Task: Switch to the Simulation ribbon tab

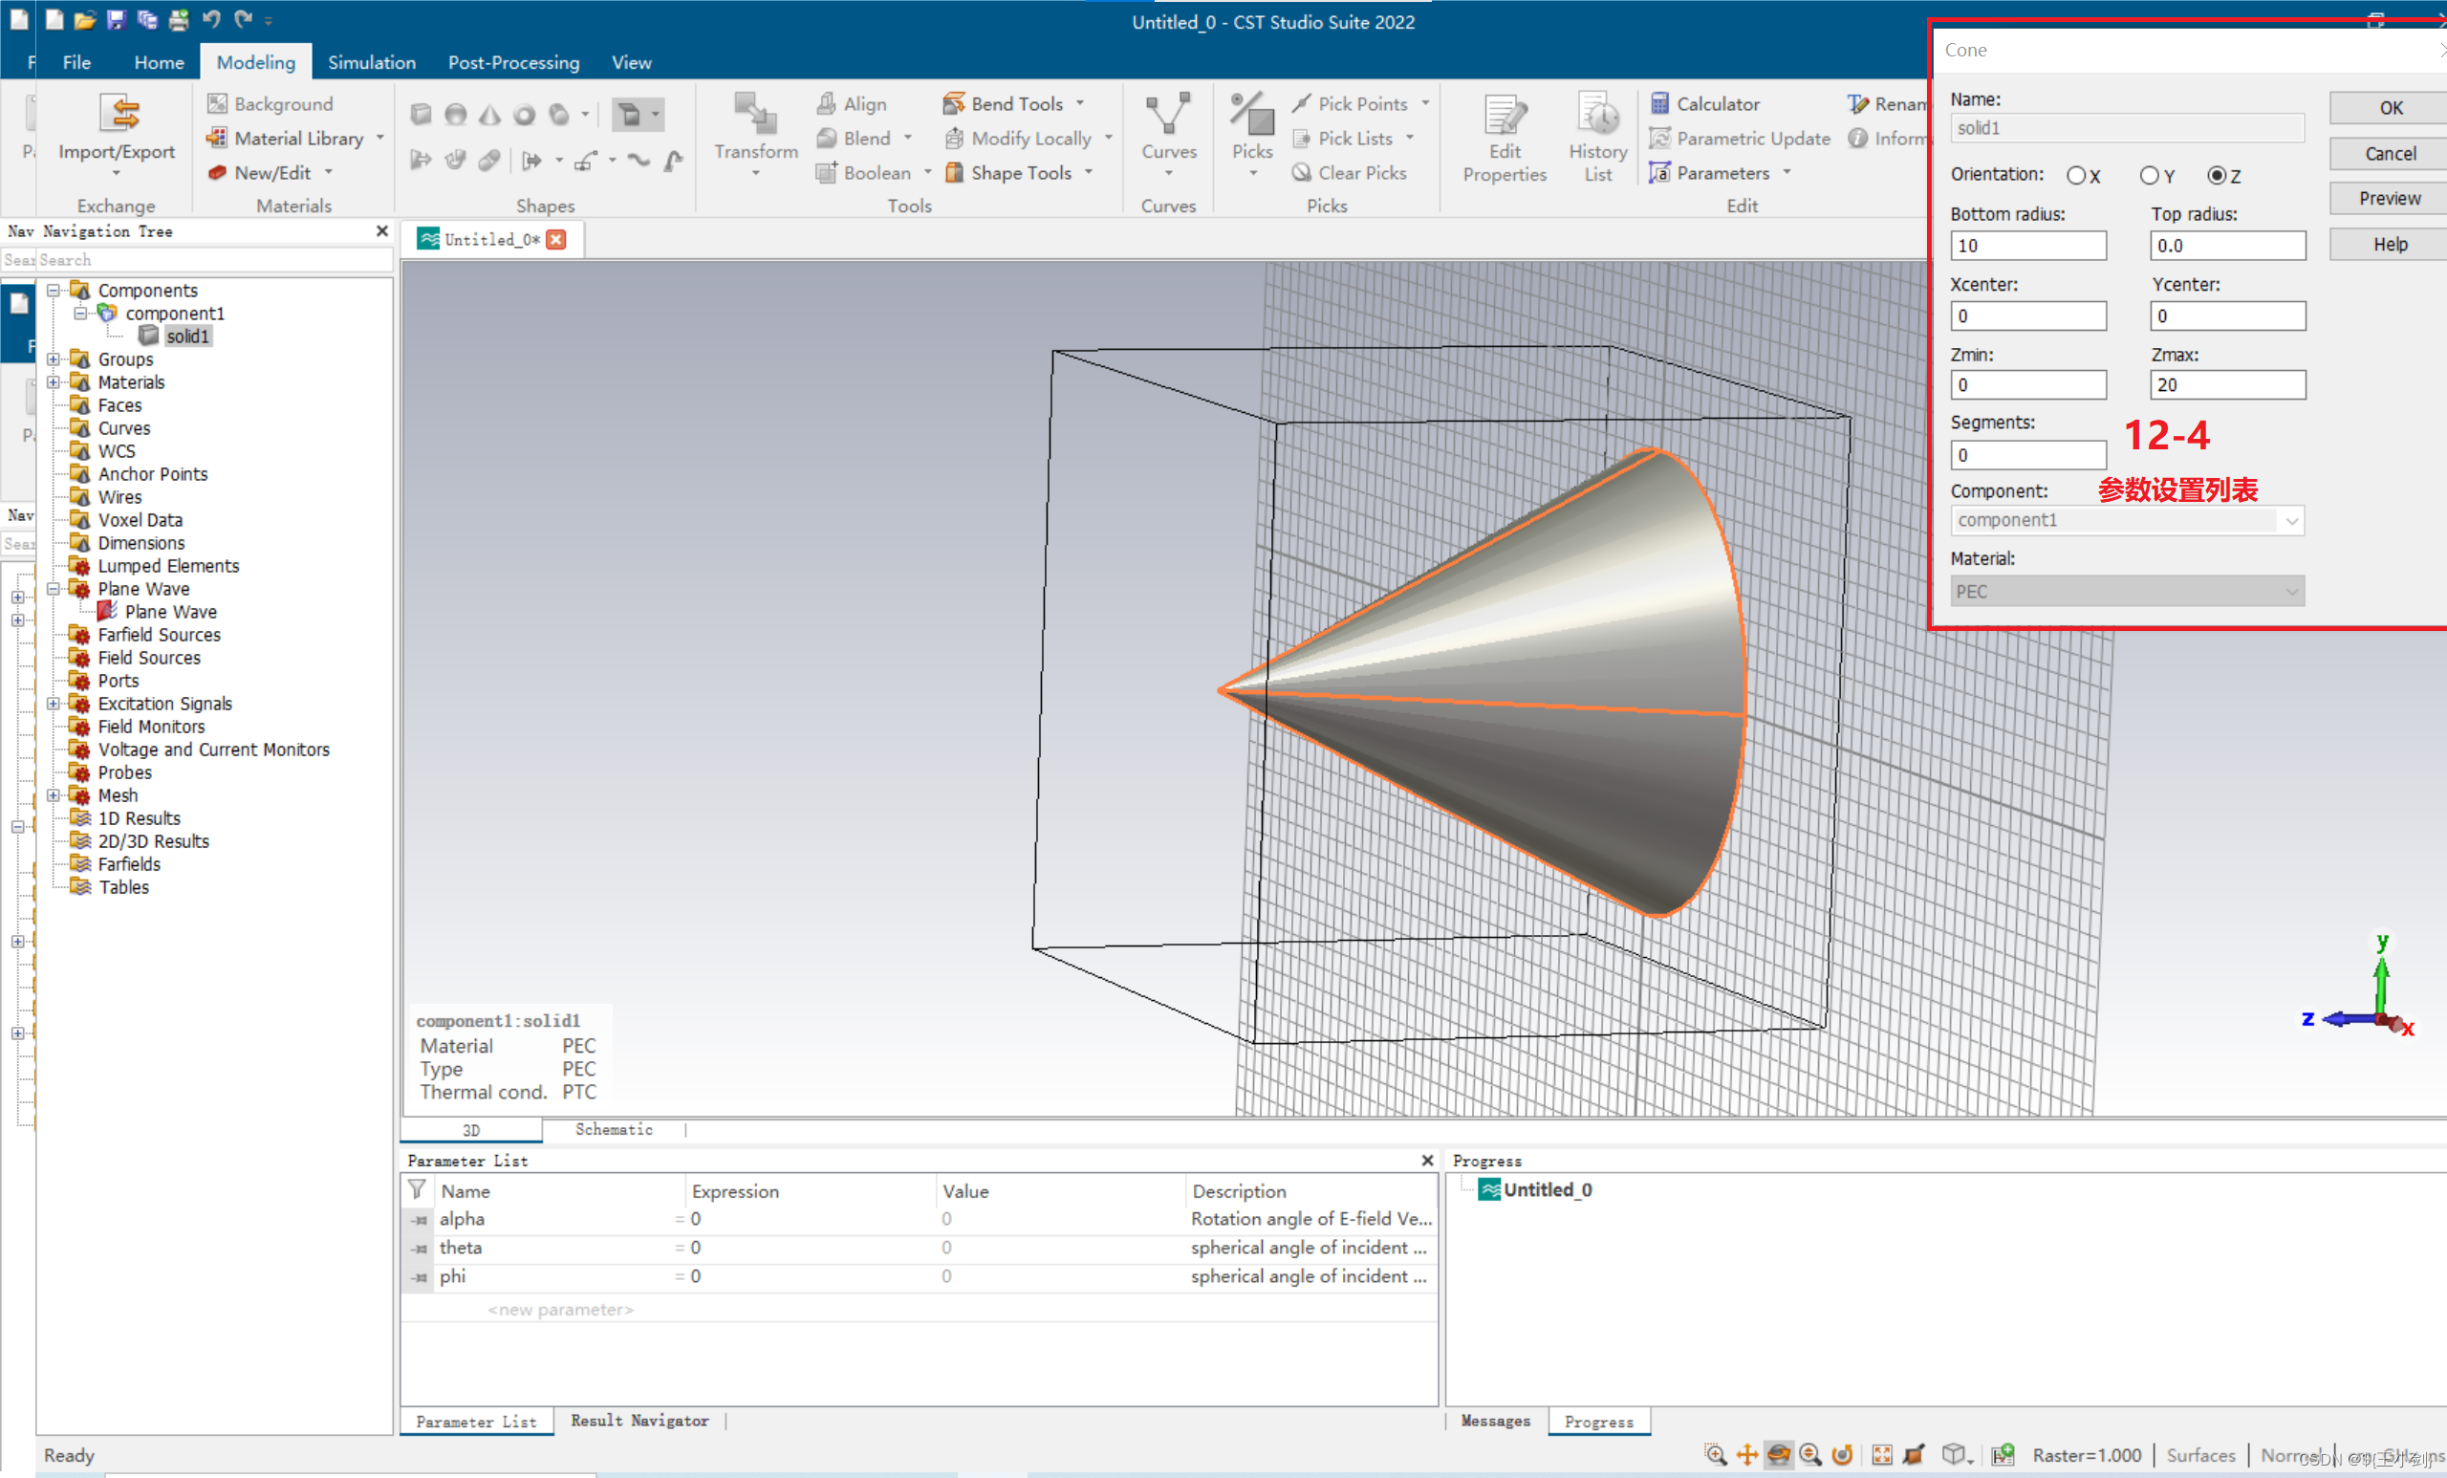Action: pyautogui.click(x=372, y=61)
